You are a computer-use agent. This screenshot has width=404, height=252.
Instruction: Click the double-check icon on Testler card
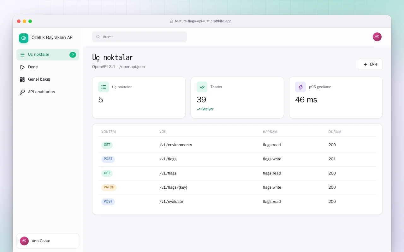coord(202,87)
